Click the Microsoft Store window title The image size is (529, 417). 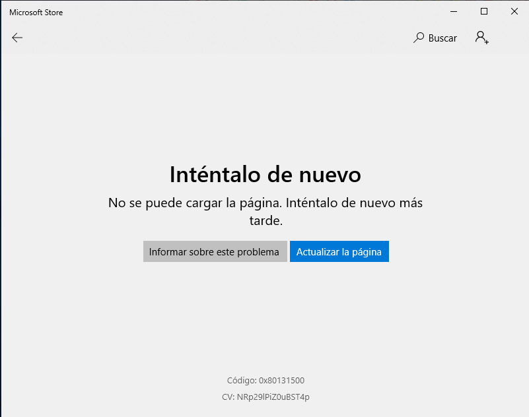36,13
